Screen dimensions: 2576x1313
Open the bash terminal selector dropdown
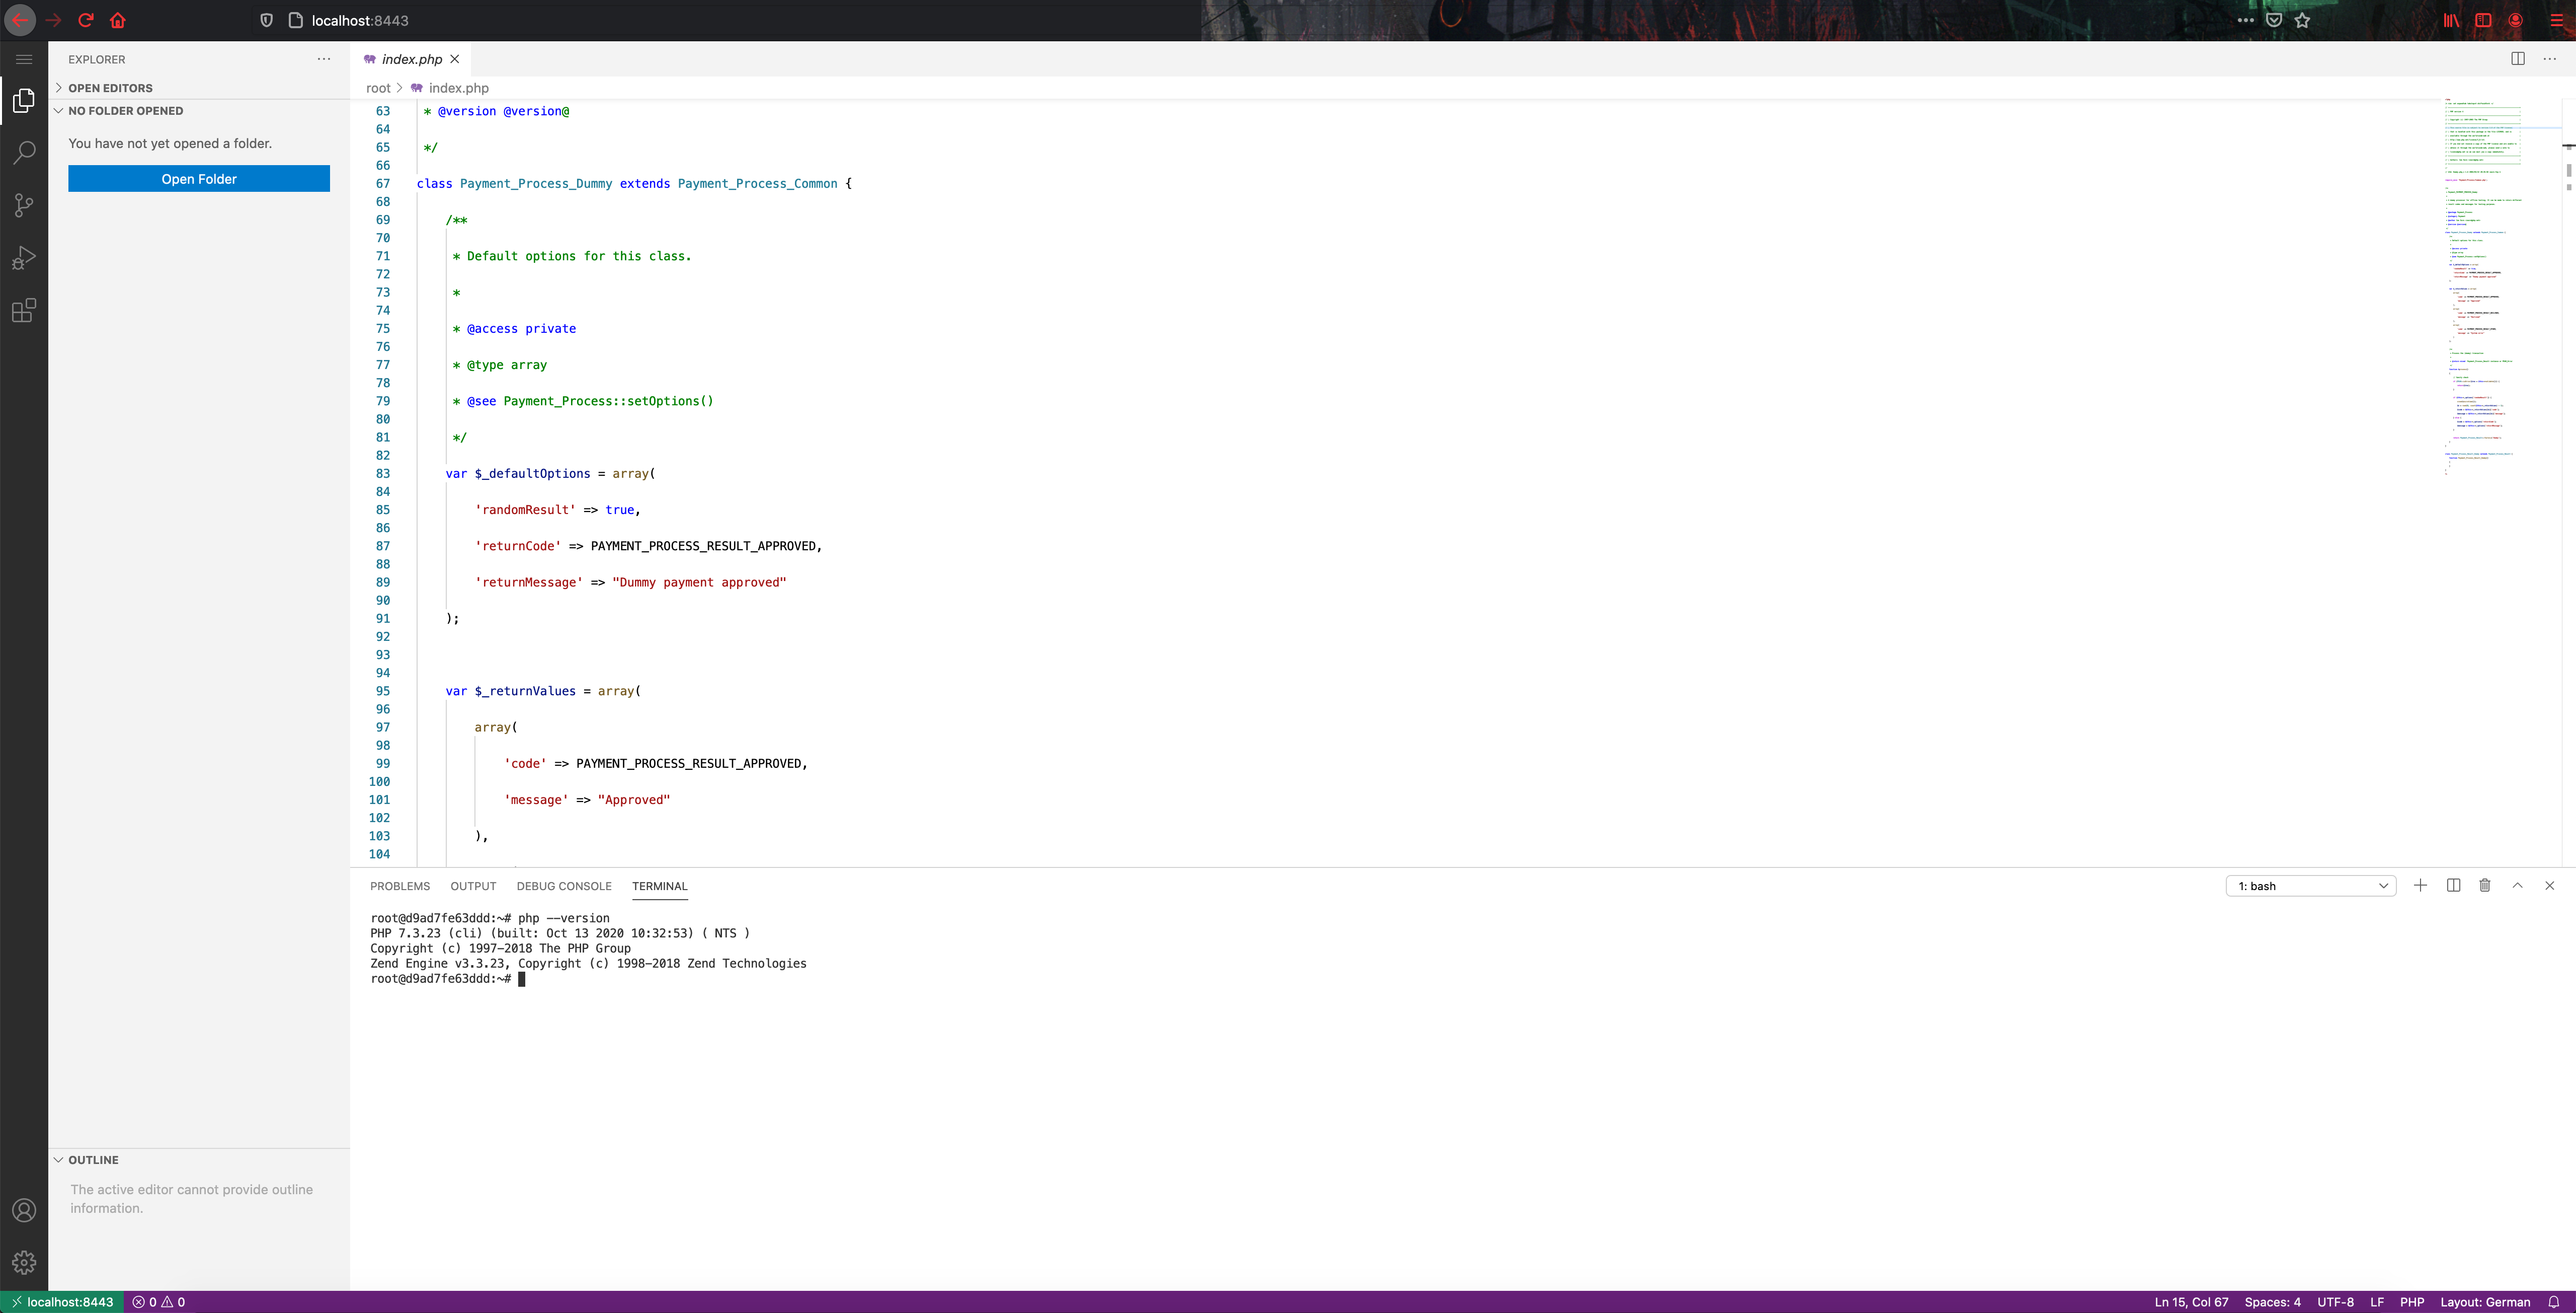click(2310, 886)
